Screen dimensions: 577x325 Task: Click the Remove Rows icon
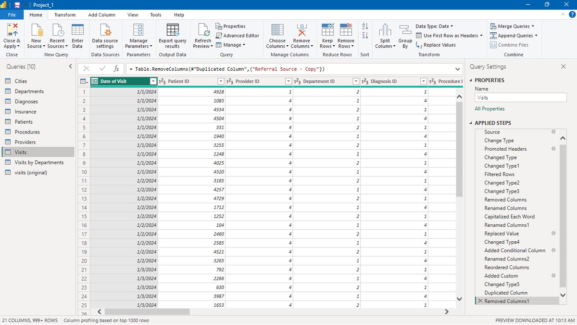[x=346, y=30]
